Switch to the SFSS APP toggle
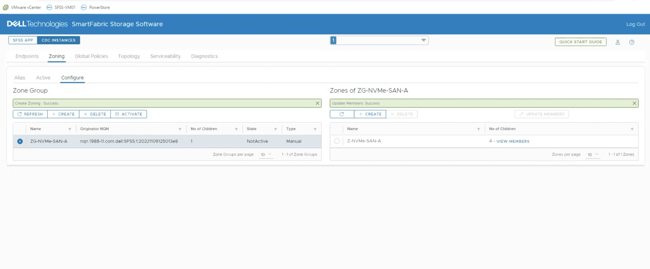650x269 pixels. click(23, 40)
